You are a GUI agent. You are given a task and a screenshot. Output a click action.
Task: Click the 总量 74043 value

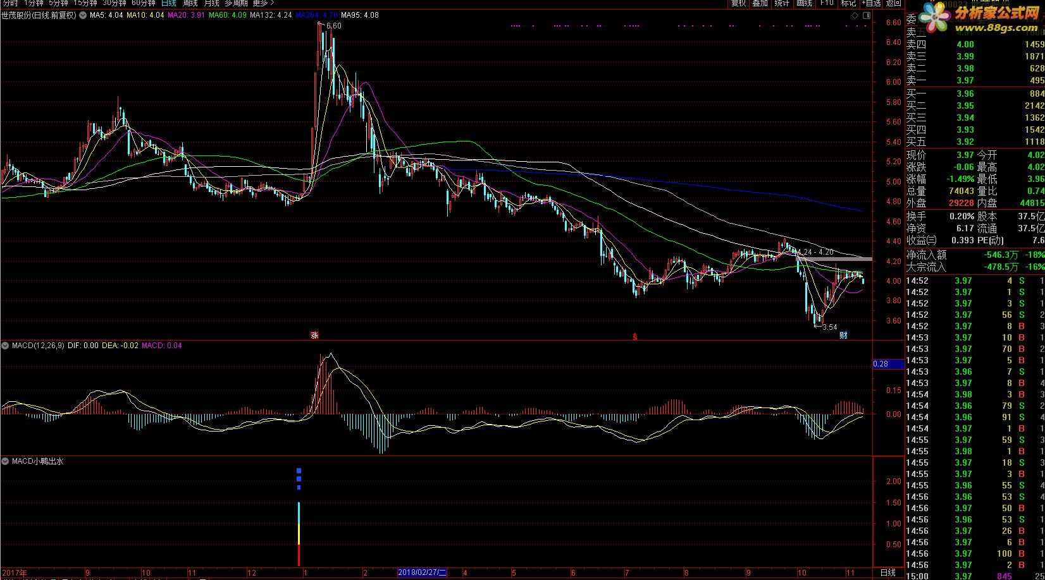click(962, 191)
